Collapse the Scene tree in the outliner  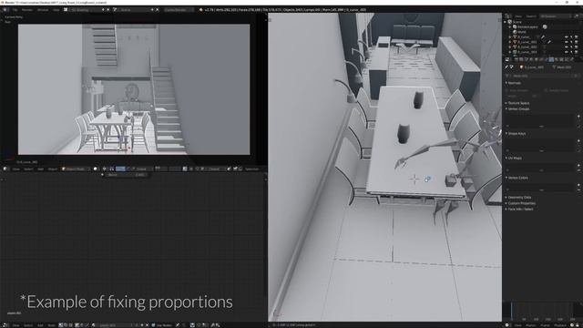point(505,22)
